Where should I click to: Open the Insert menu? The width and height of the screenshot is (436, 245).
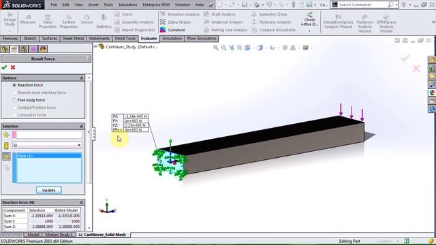(93, 5)
